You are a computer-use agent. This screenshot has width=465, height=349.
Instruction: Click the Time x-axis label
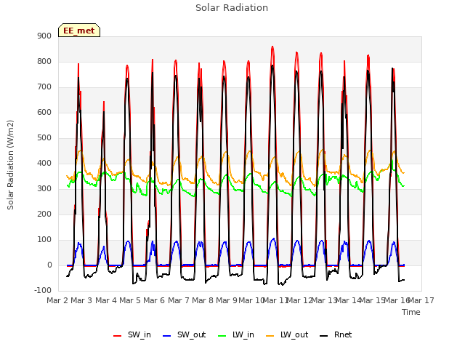click(x=411, y=312)
